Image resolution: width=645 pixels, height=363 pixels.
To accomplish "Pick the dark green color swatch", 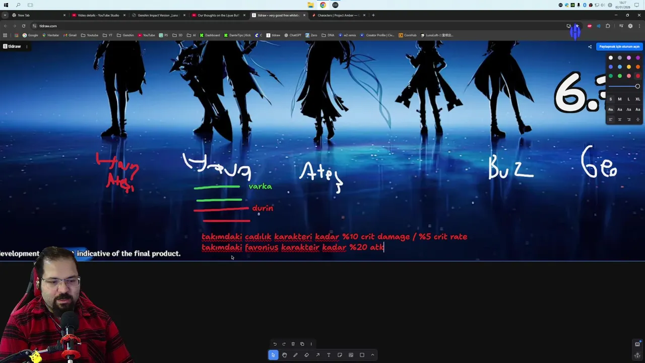I will click(x=611, y=76).
